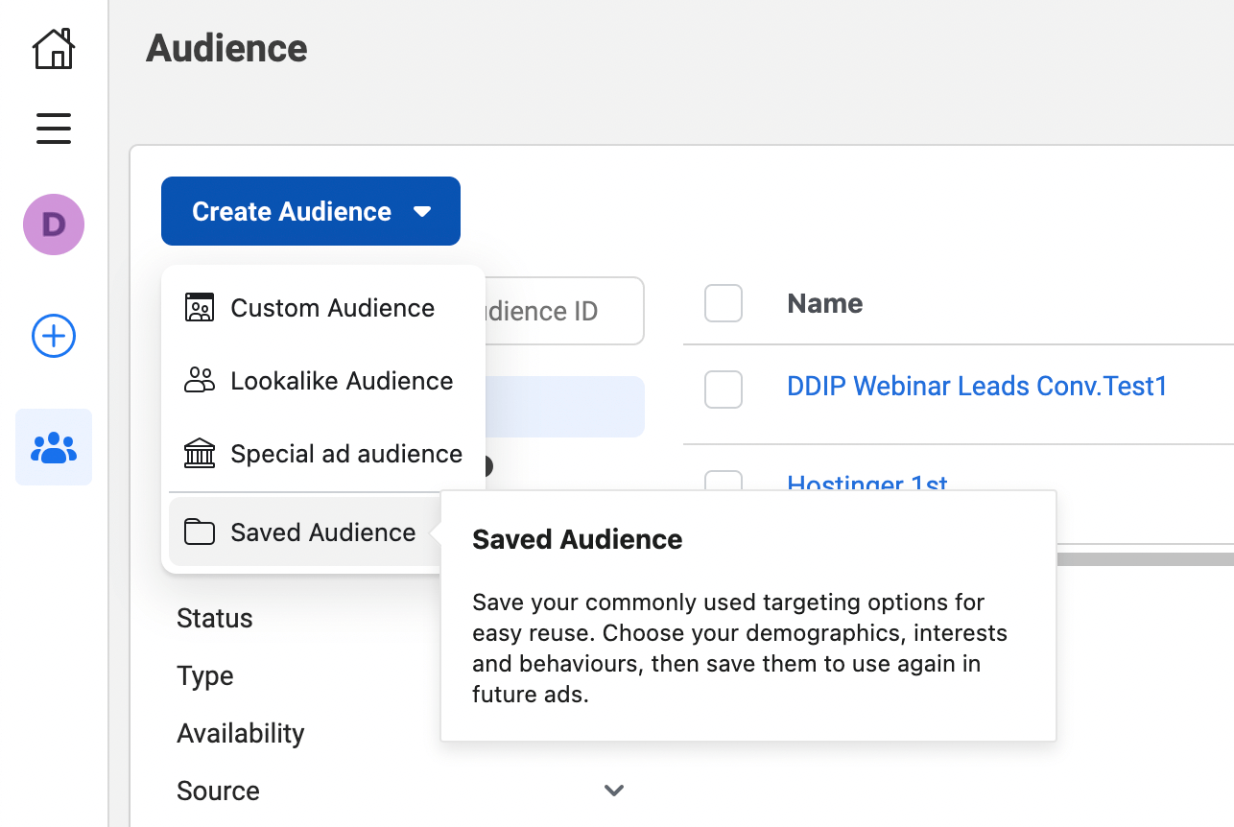The height and width of the screenshot is (827, 1234).
Task: Open the Create Audience dropdown button
Action: pyautogui.click(x=311, y=211)
